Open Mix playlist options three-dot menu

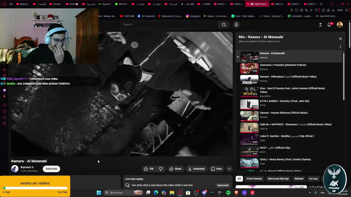pos(340,47)
